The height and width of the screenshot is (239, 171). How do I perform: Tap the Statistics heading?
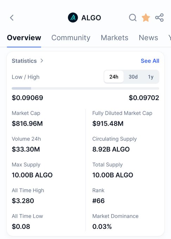click(24, 61)
